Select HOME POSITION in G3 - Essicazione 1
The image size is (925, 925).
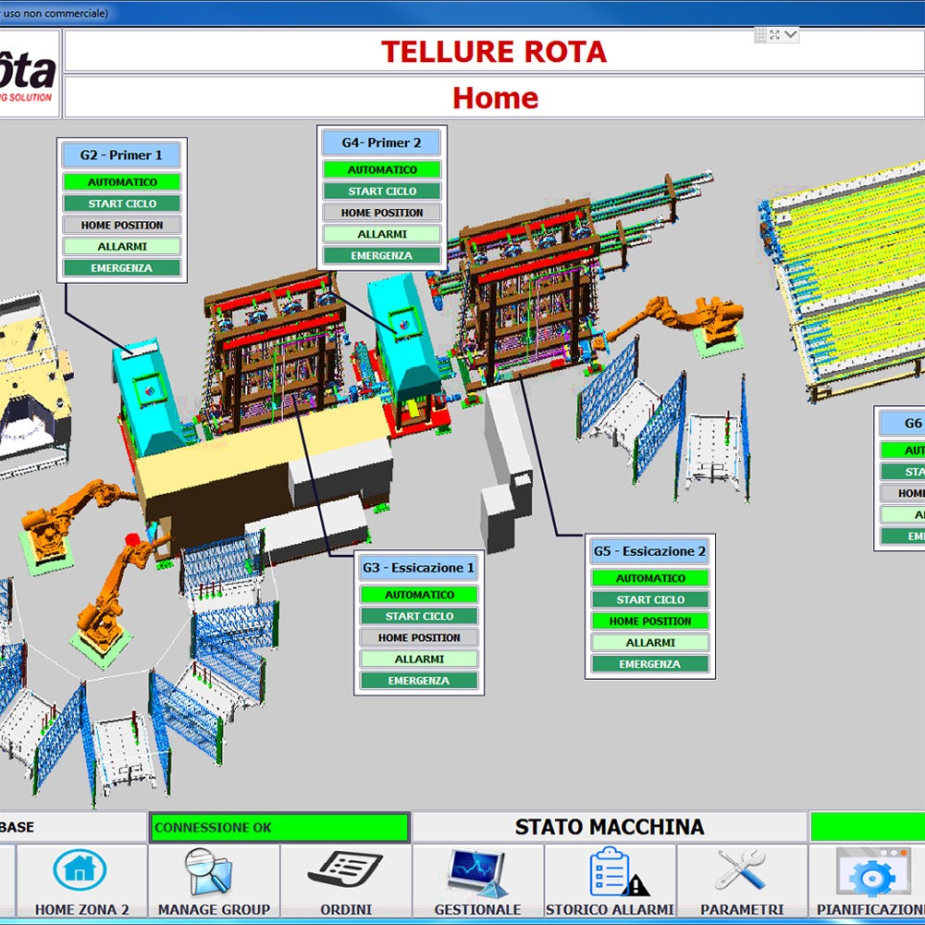click(x=419, y=637)
